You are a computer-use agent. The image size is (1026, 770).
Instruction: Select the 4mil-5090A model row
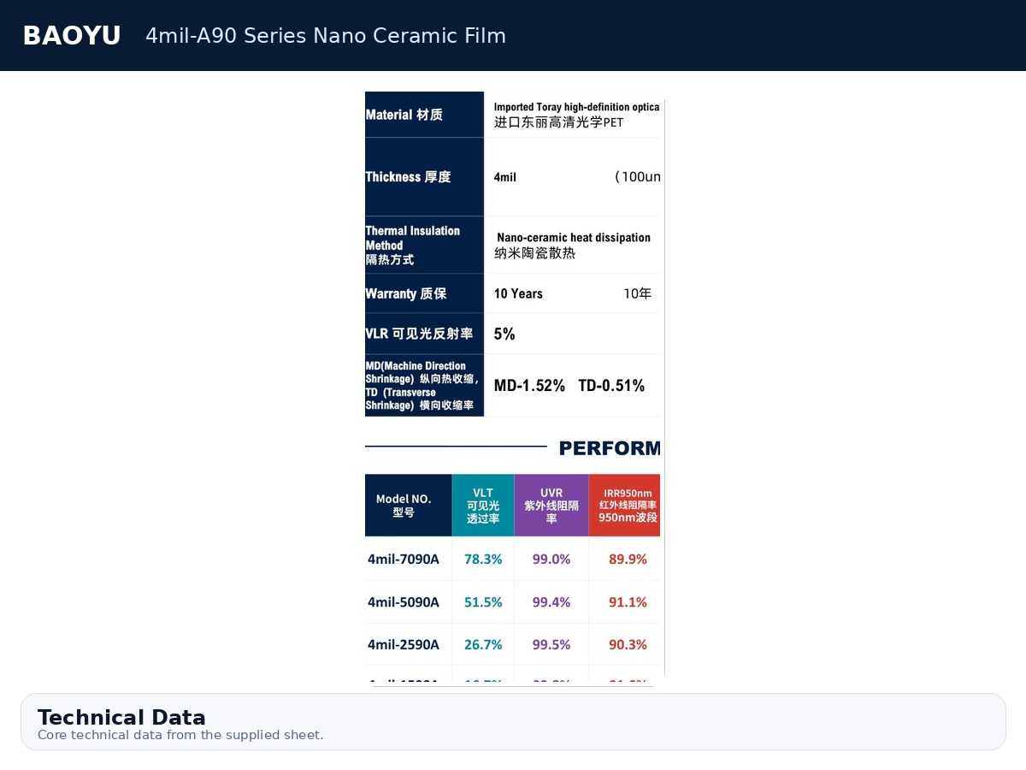click(513, 602)
